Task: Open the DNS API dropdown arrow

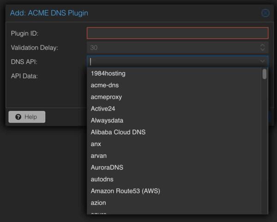Action: click(x=262, y=62)
